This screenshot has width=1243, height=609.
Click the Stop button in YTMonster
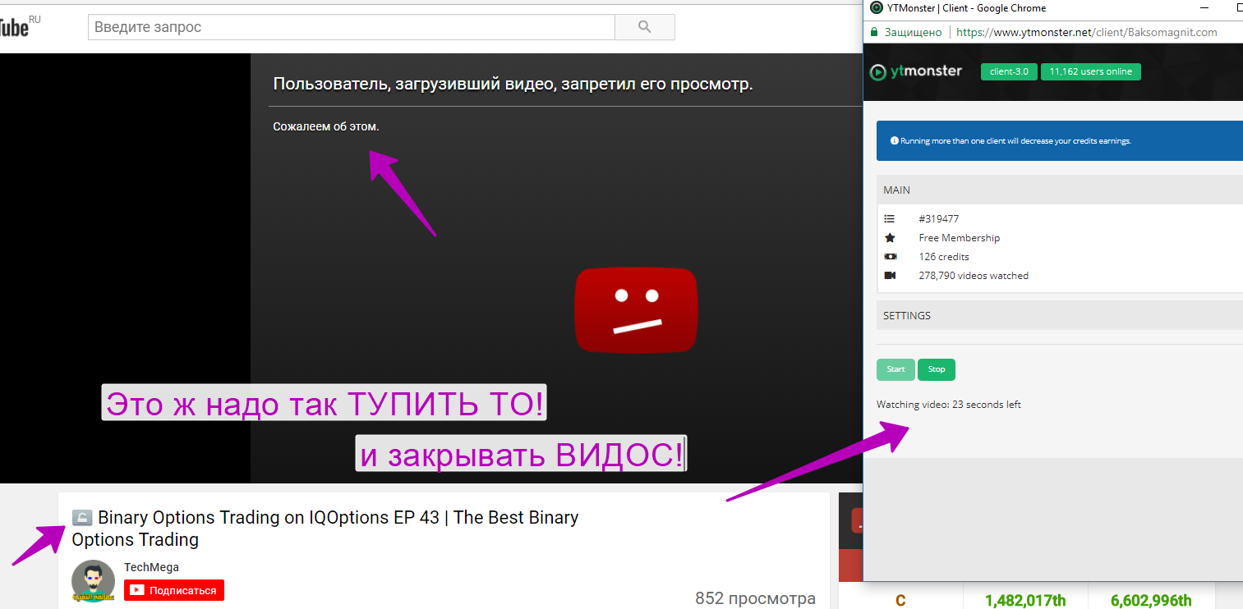(937, 369)
